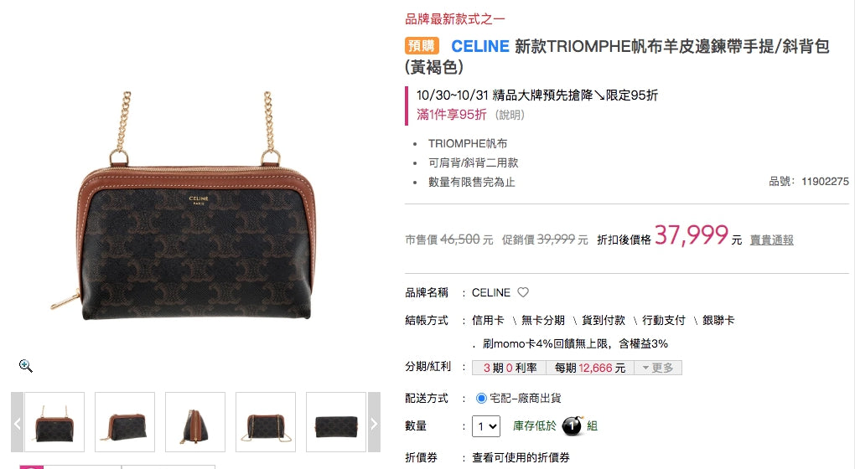This screenshot has height=469, width=855.
Task: Select the 宅配-廠商出貨 delivery radio button
Action: (x=481, y=398)
